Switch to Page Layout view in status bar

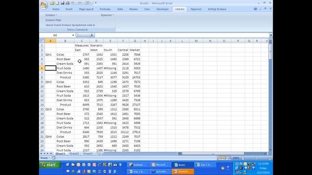click(x=225, y=158)
